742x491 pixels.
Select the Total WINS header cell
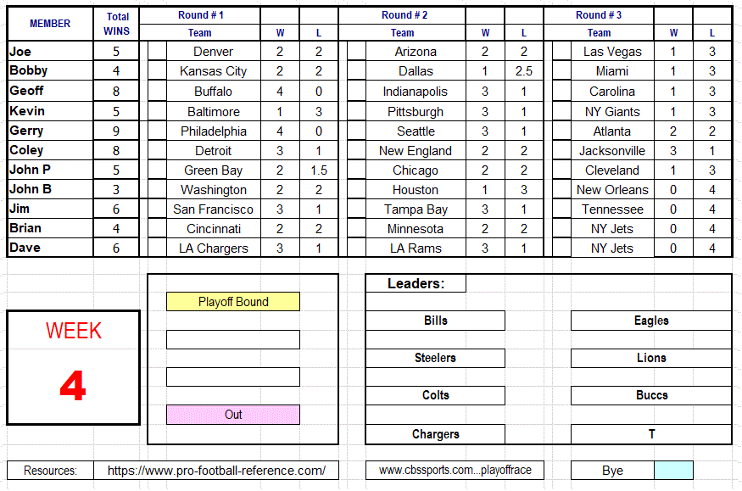pos(117,24)
